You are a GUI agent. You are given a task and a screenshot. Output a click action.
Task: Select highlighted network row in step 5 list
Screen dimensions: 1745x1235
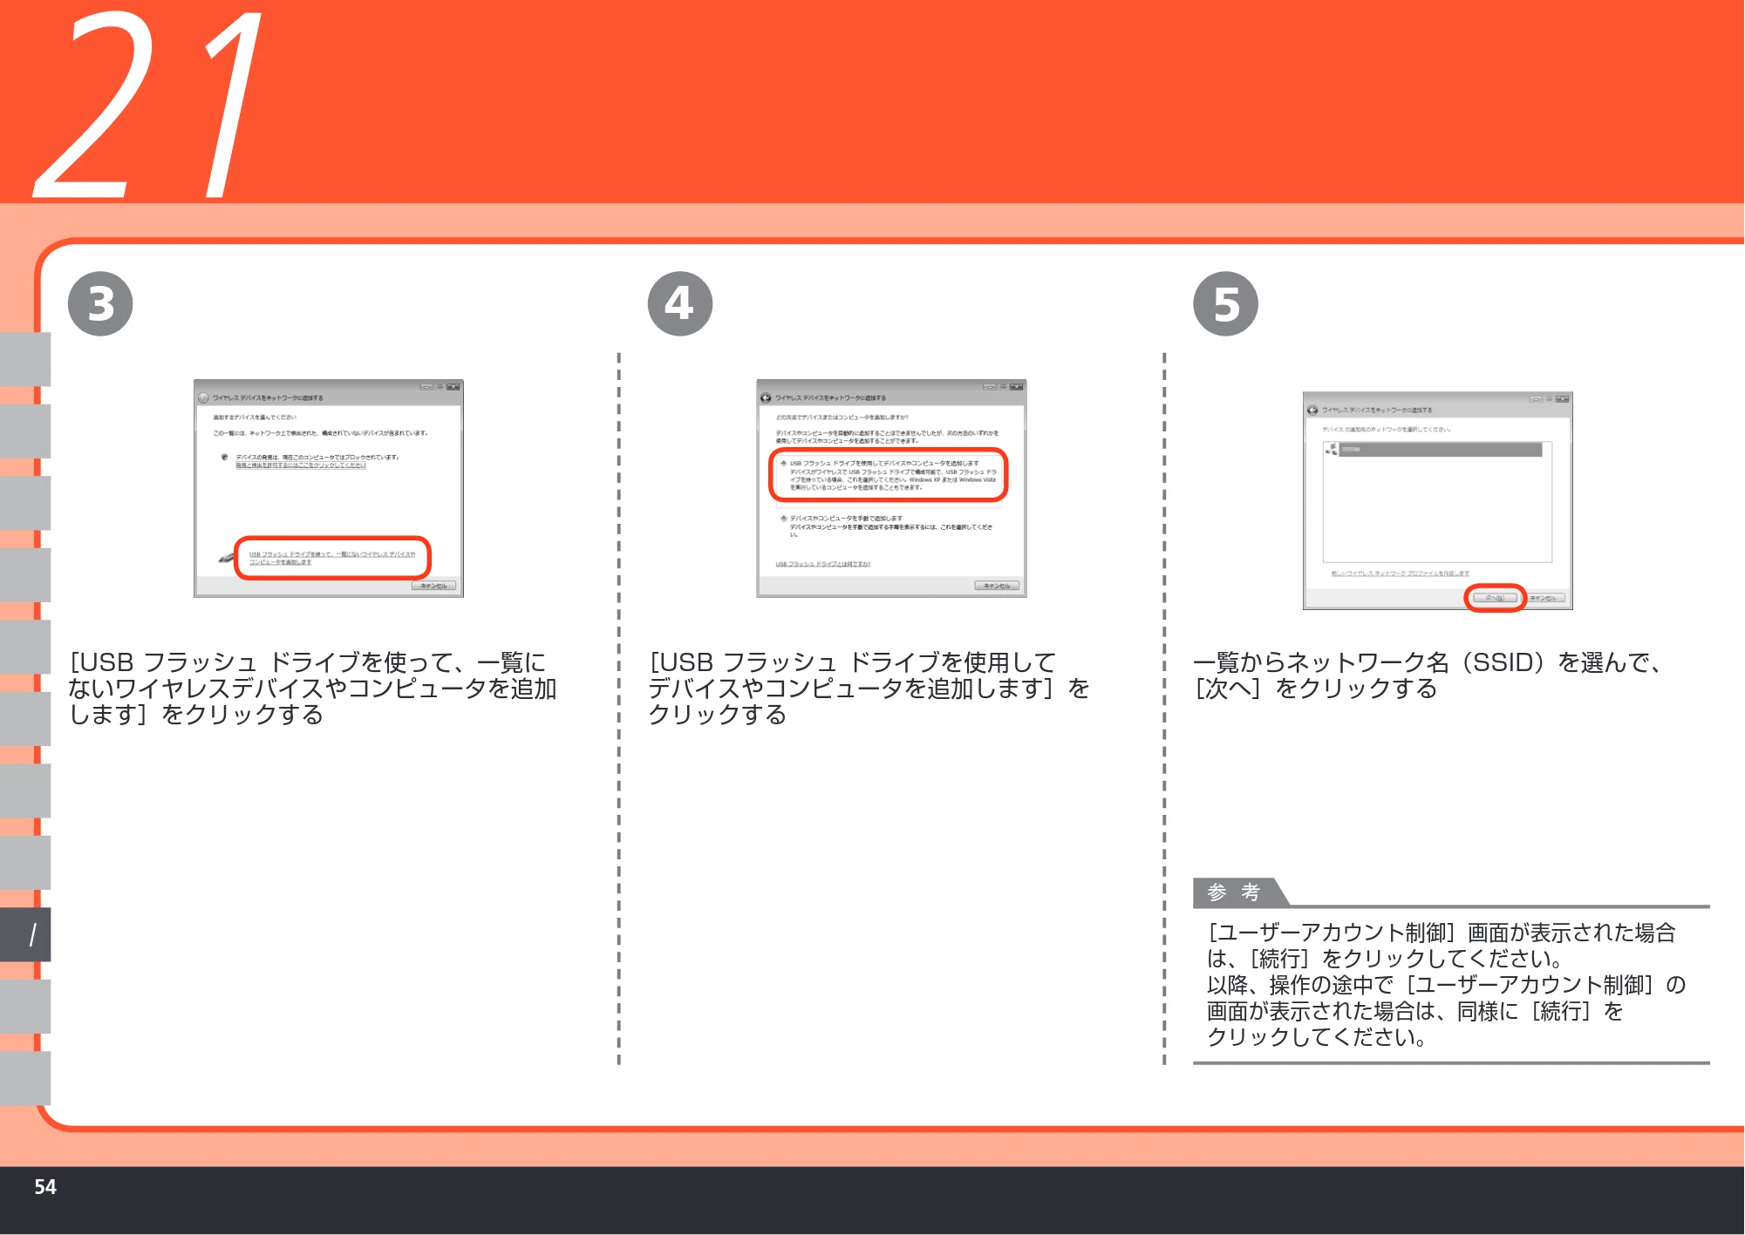coord(1441,450)
